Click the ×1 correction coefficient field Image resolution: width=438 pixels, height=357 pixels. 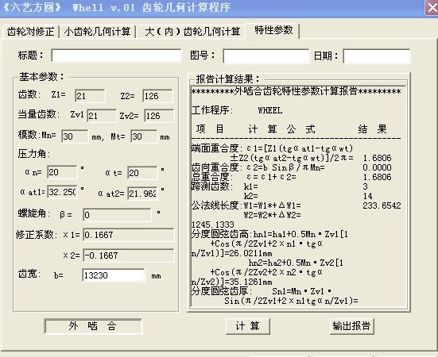pos(129,235)
